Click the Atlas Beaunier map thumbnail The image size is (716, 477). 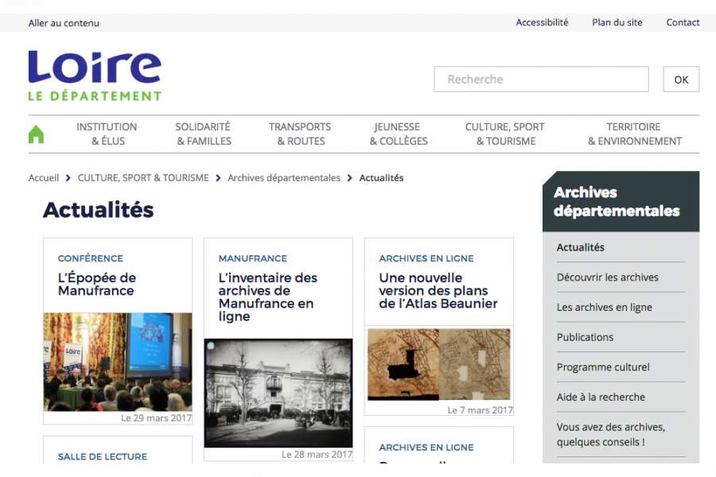tap(439, 364)
